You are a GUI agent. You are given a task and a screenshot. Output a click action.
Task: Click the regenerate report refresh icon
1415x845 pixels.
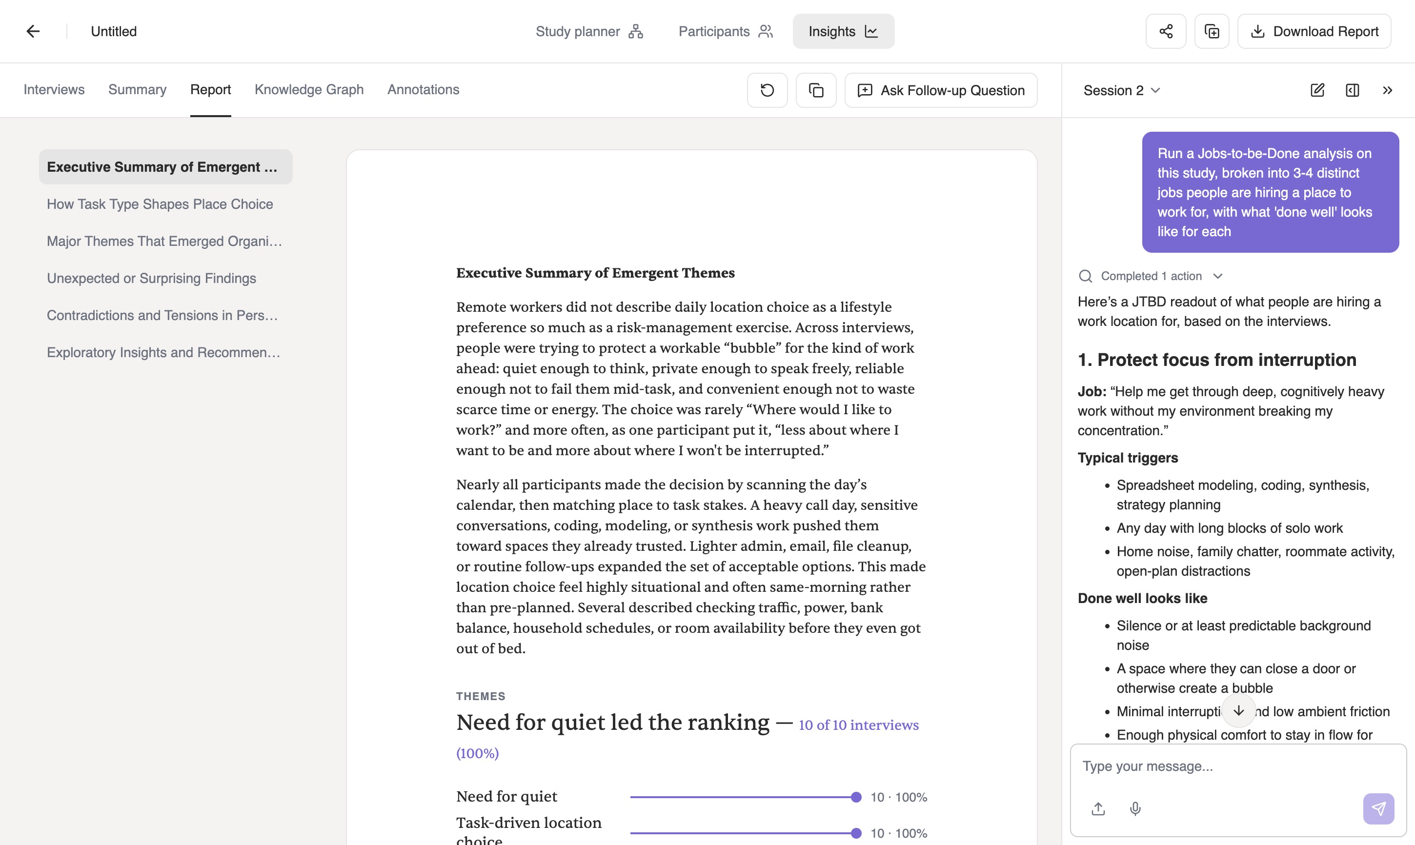pyautogui.click(x=767, y=90)
